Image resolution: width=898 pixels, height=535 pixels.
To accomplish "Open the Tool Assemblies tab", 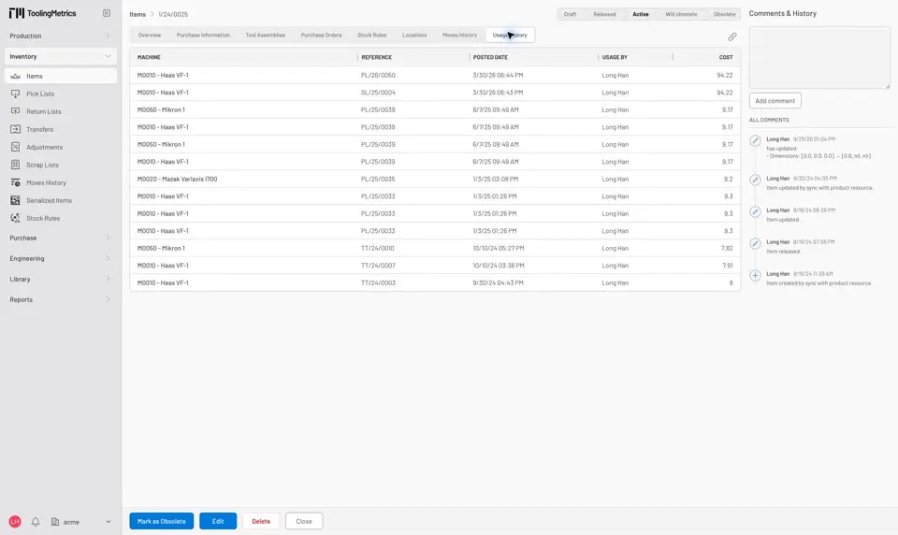I will (x=265, y=35).
